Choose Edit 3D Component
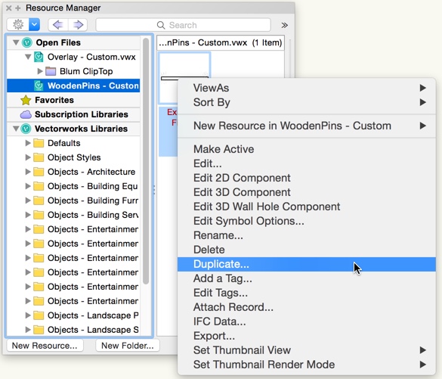 [307, 192]
